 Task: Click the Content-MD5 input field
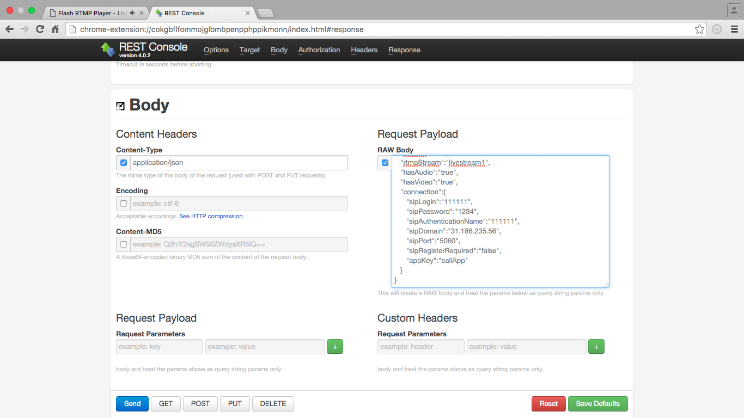point(239,244)
